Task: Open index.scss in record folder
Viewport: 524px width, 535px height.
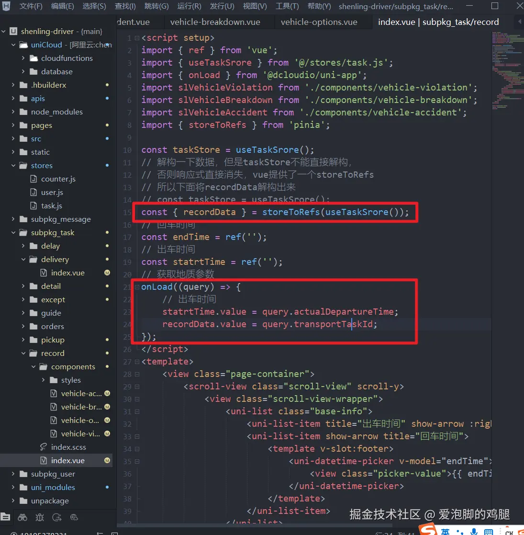Action: [68, 447]
